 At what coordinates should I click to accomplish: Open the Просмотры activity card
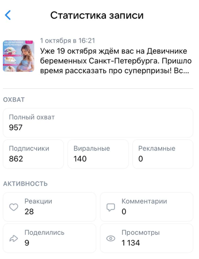pyautogui.click(x=147, y=238)
